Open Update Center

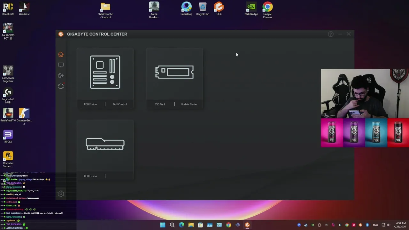click(x=189, y=104)
